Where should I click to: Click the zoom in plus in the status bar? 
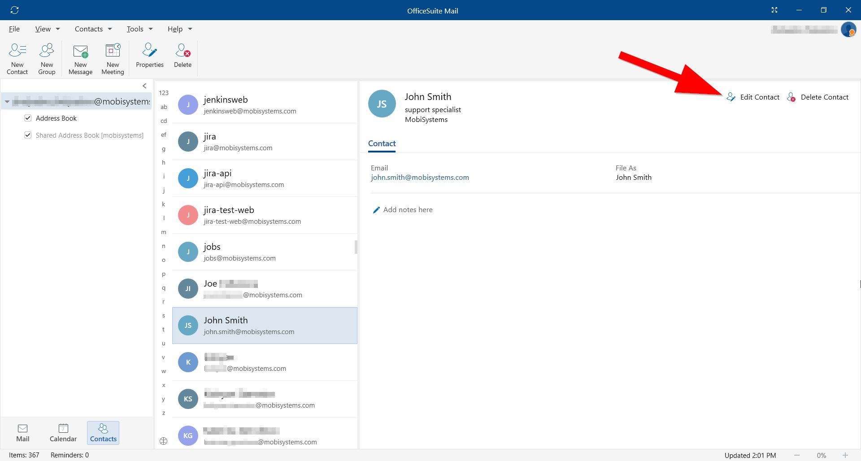click(845, 455)
